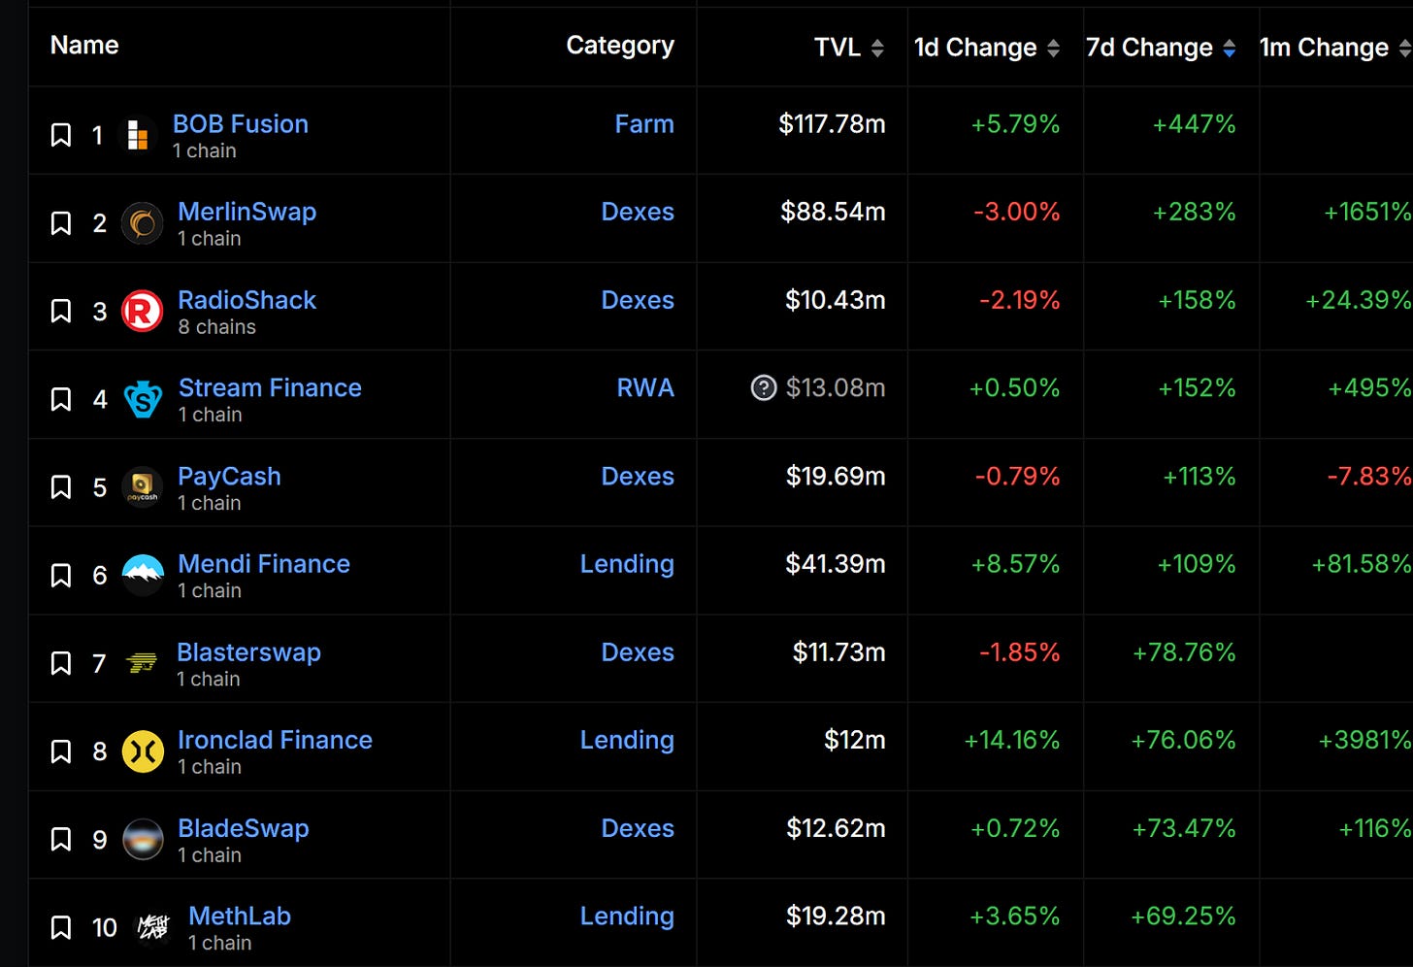Open RadioShack protocol link

click(246, 300)
